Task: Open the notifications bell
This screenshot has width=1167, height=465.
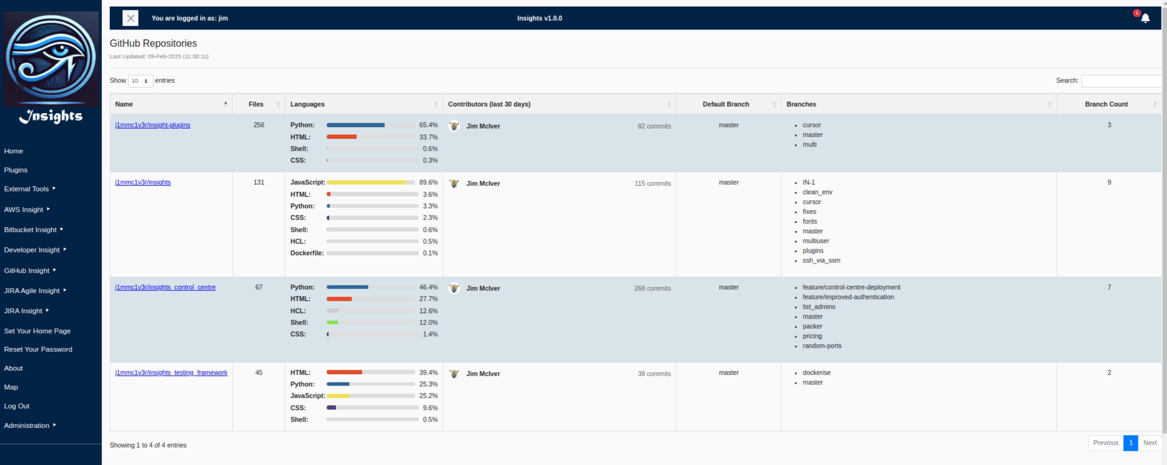Action: click(x=1145, y=18)
